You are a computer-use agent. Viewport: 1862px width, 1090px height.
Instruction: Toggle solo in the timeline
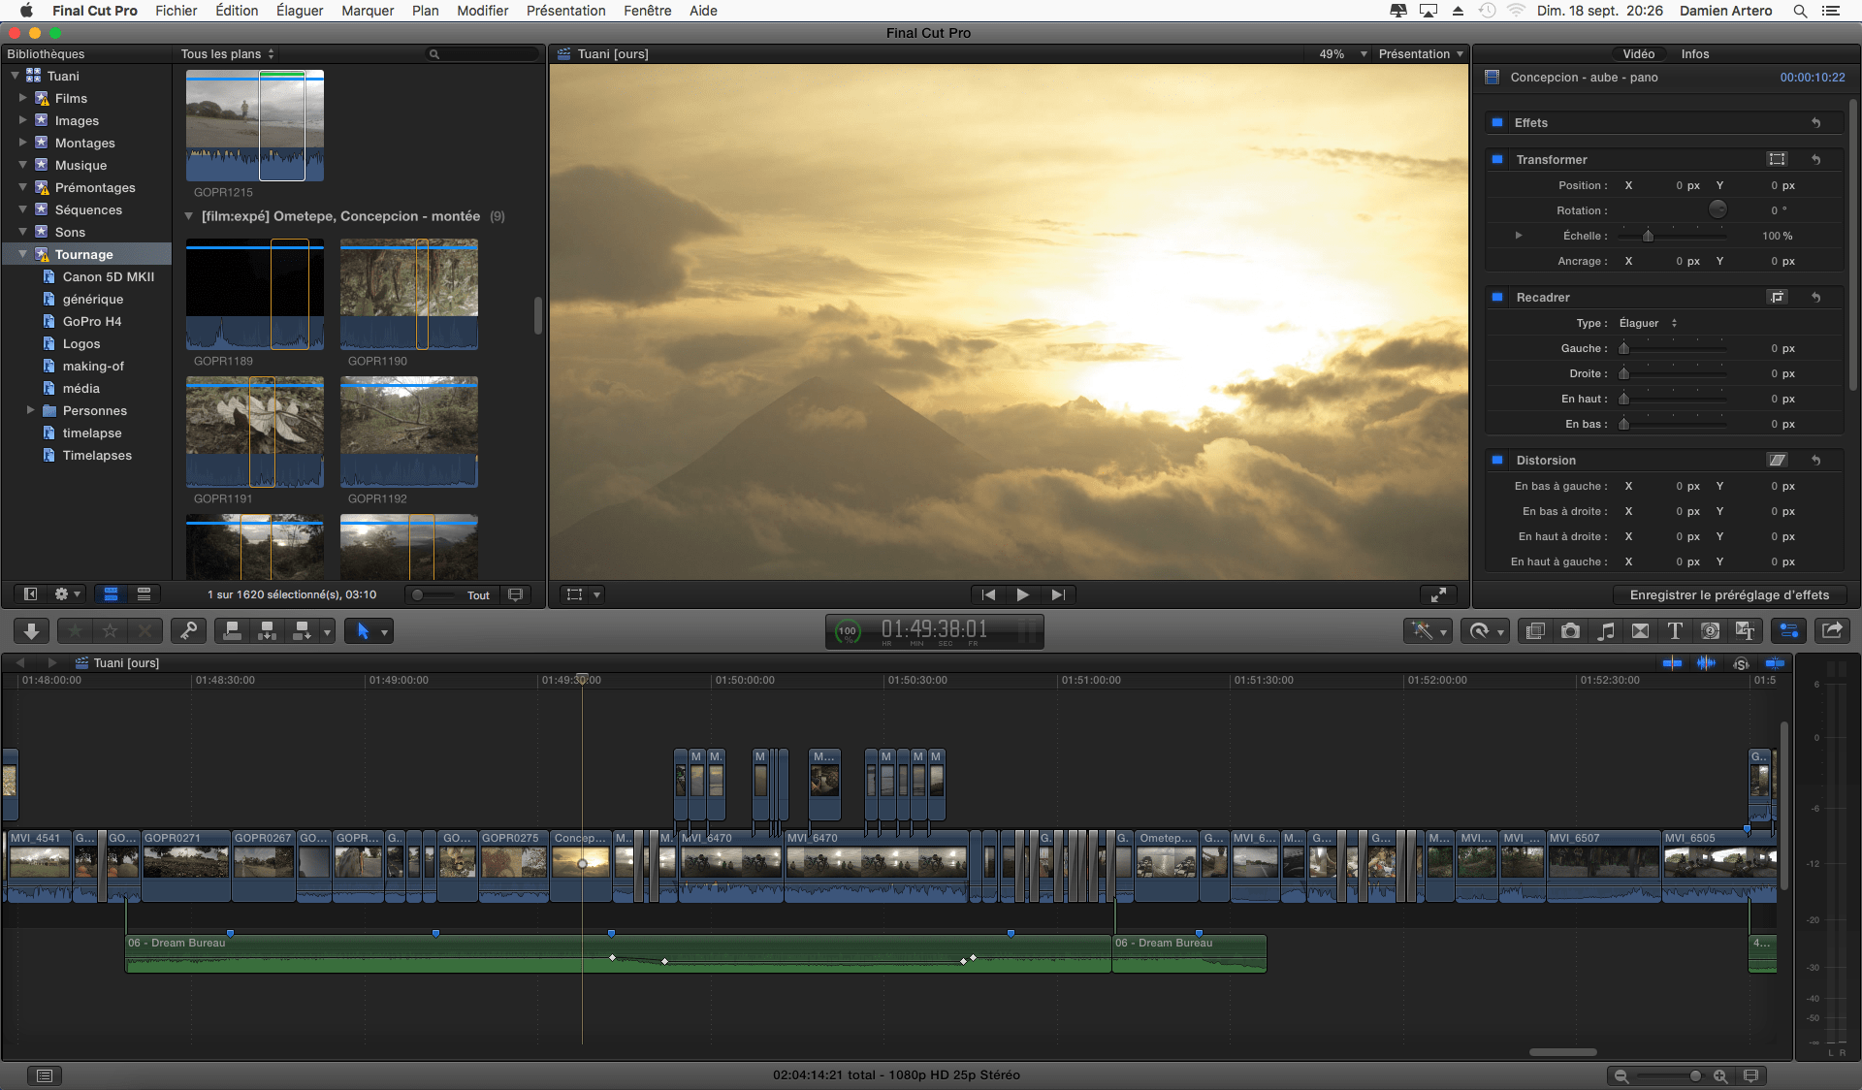1742,663
